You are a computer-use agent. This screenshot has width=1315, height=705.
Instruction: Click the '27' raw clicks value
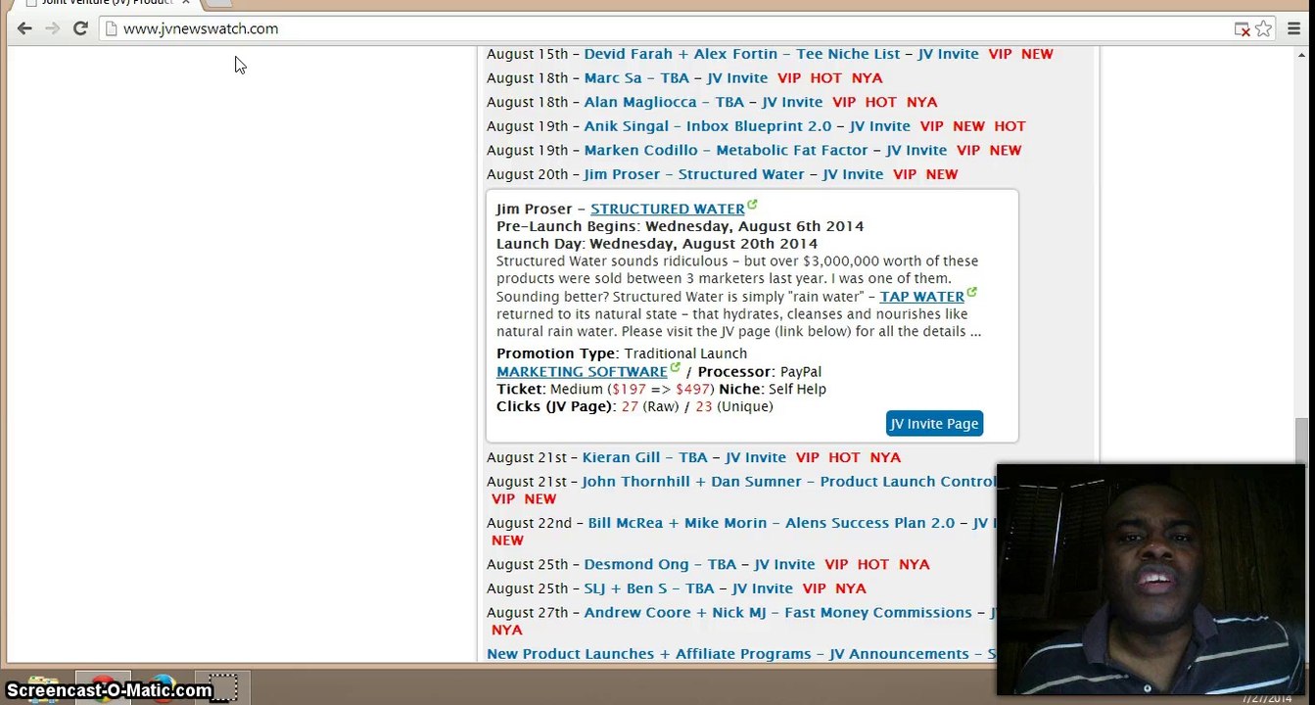click(630, 406)
